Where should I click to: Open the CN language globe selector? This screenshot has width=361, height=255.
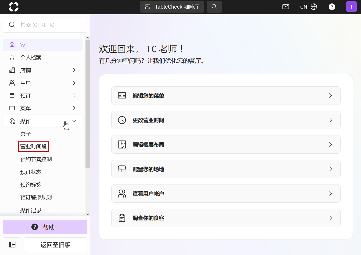click(309, 7)
